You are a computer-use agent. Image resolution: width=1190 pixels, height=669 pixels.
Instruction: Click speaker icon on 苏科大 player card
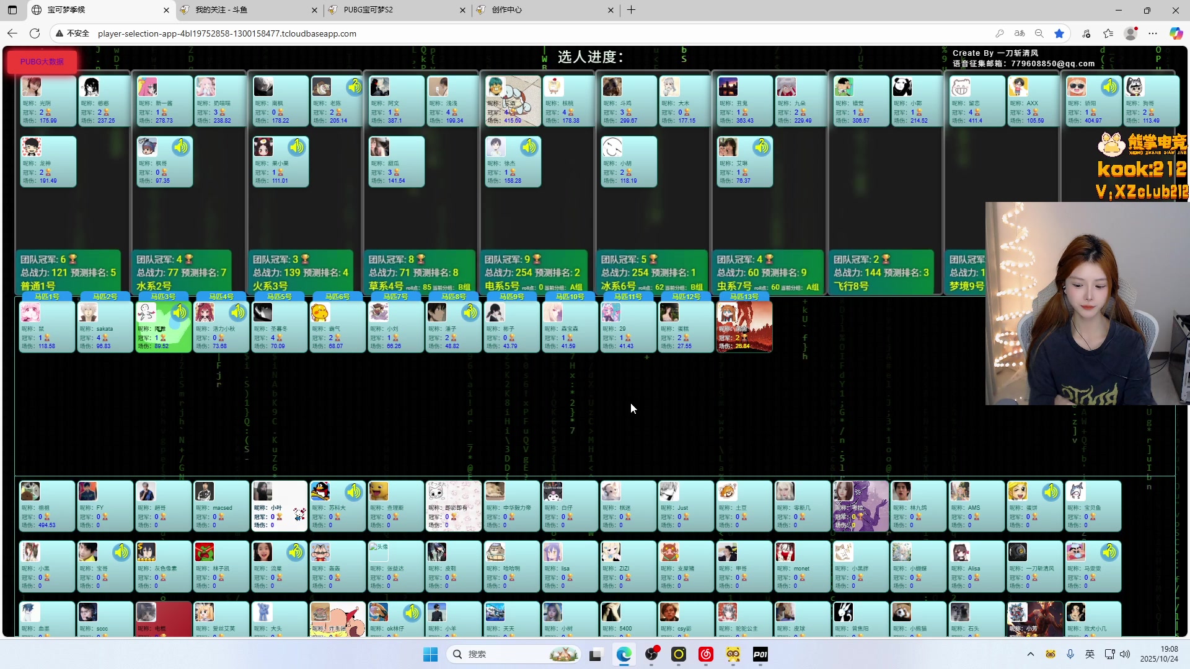[x=354, y=492]
